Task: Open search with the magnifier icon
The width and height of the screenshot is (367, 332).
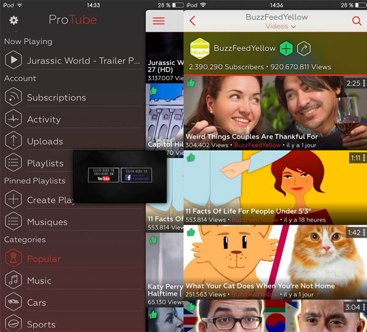Action: click(357, 21)
